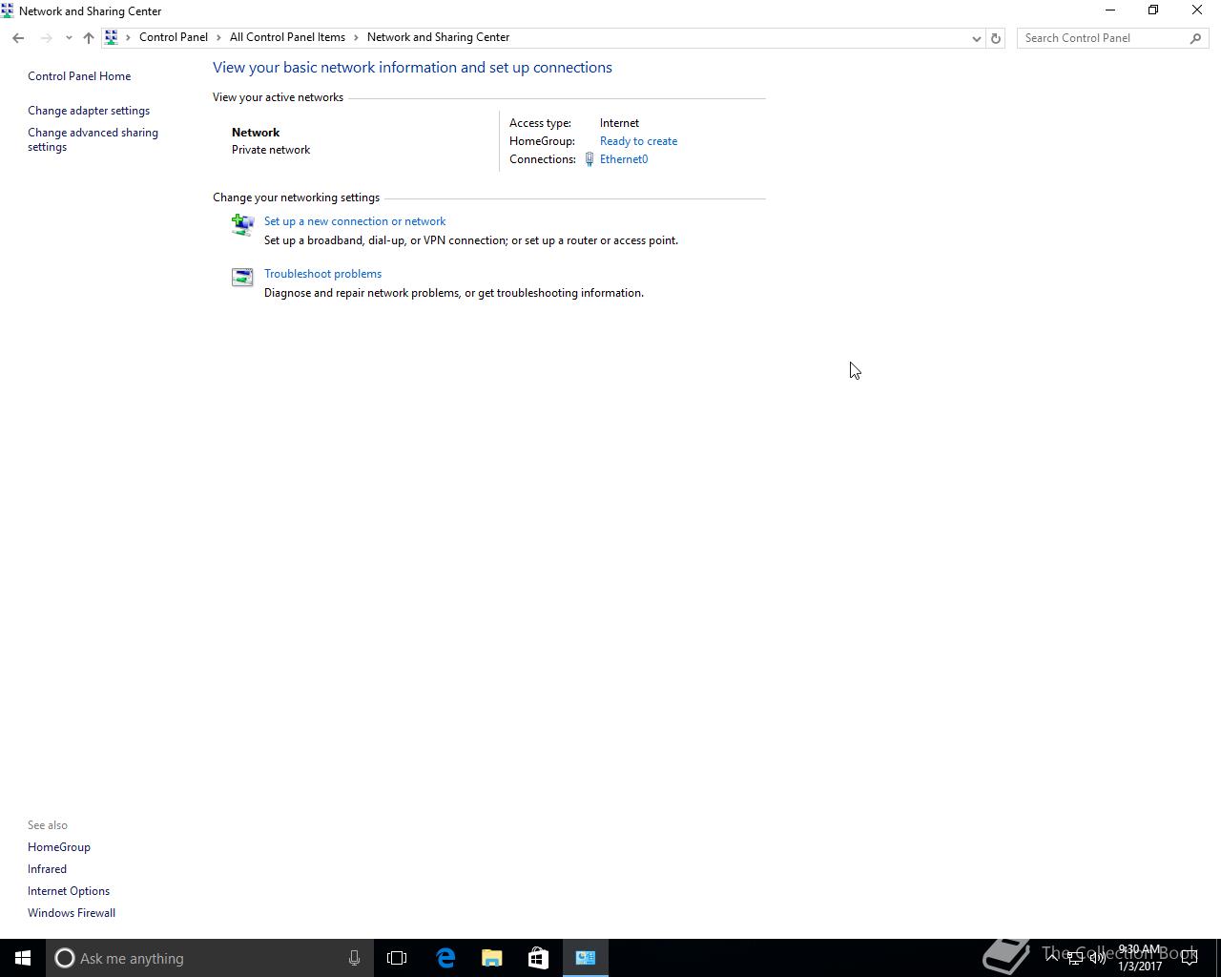
Task: Click the Troubleshoot problems icon
Action: coord(242,277)
